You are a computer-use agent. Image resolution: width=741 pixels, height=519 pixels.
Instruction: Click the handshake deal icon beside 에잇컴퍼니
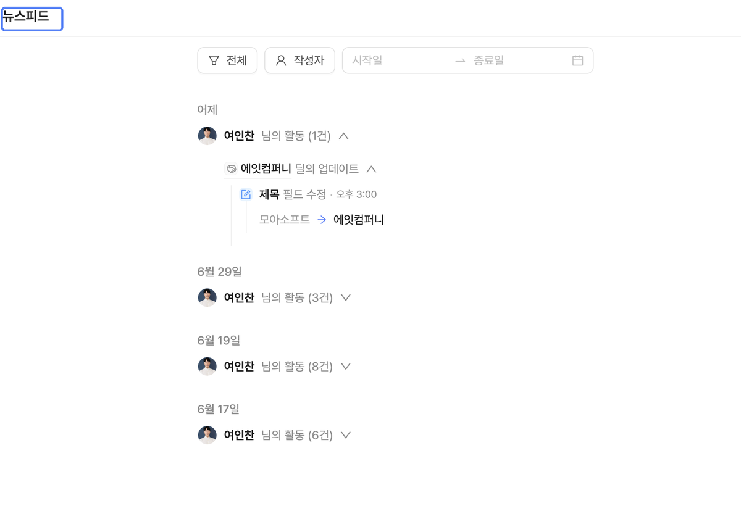pos(231,168)
